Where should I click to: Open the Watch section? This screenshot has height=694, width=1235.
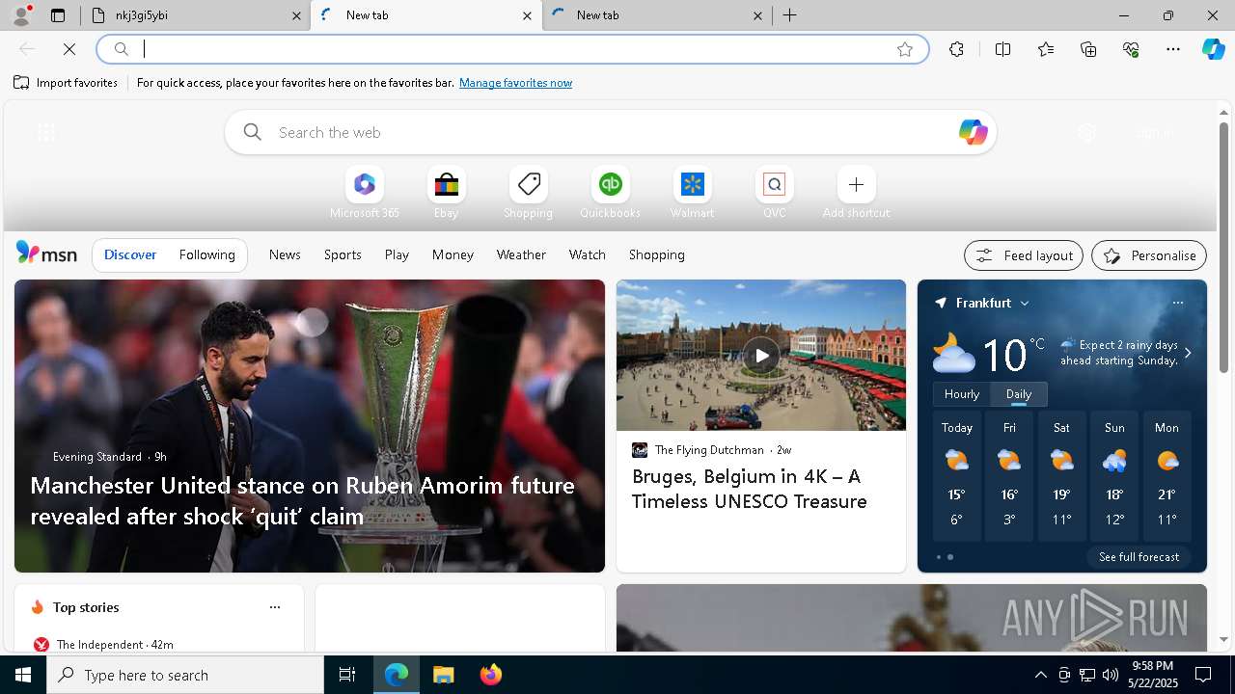(x=587, y=254)
